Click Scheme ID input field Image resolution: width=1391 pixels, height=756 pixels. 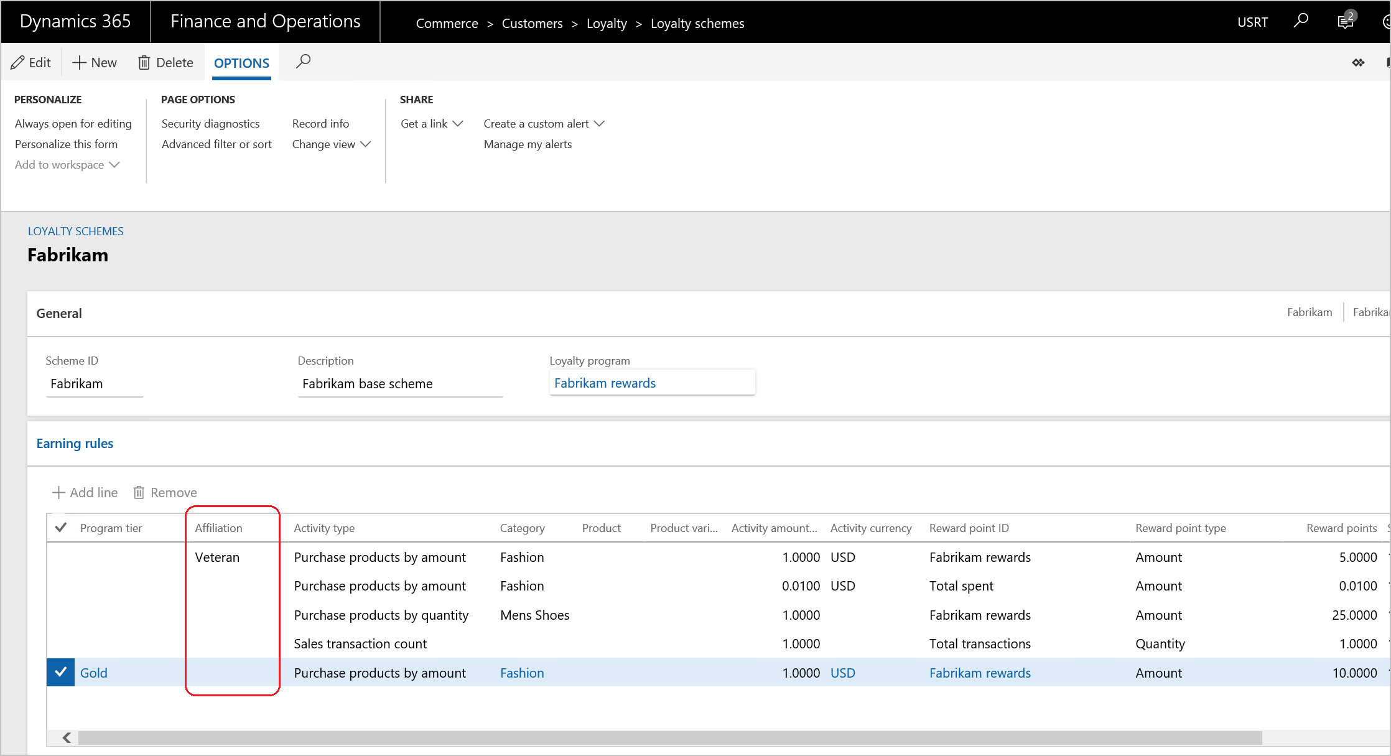click(x=94, y=383)
